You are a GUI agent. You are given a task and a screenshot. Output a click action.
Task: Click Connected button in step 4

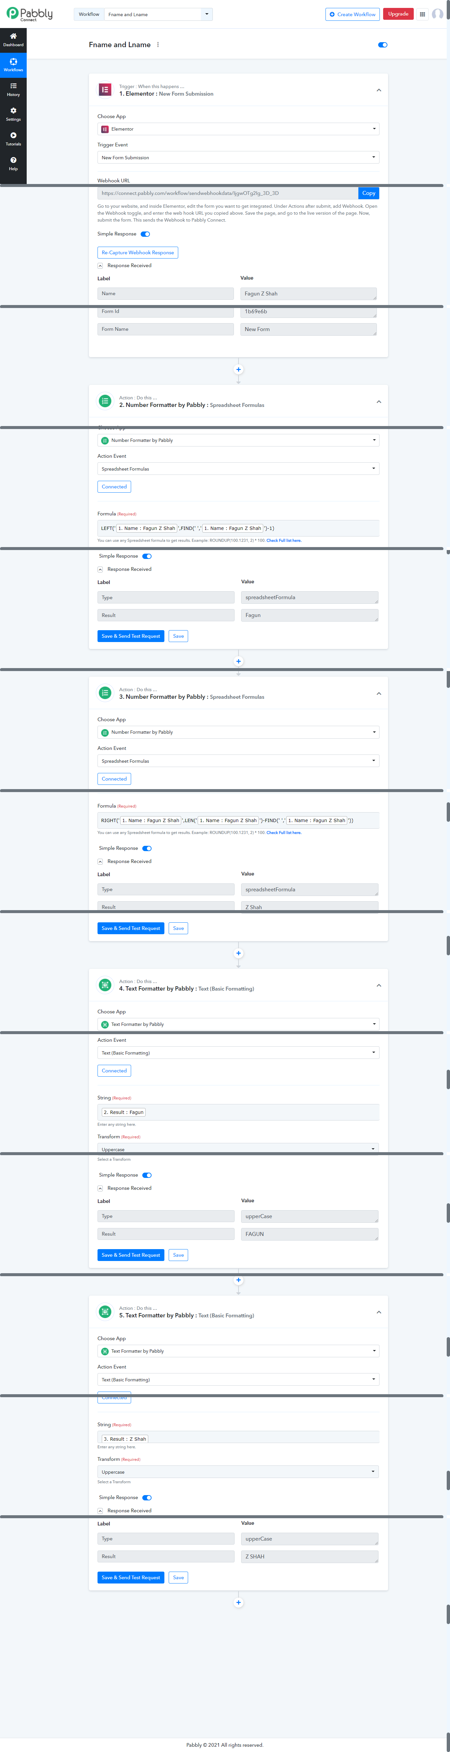coord(114,1070)
